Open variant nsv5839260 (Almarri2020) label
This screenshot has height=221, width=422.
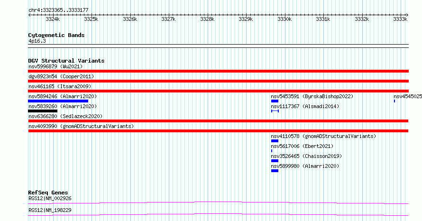63,106
